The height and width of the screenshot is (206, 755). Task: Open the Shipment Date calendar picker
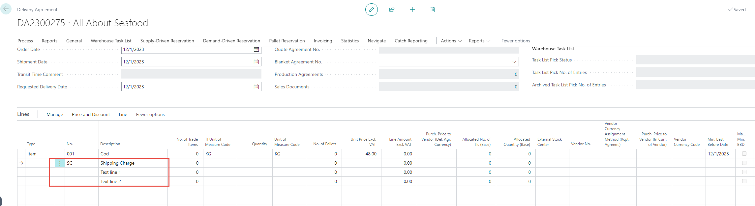[x=256, y=62]
